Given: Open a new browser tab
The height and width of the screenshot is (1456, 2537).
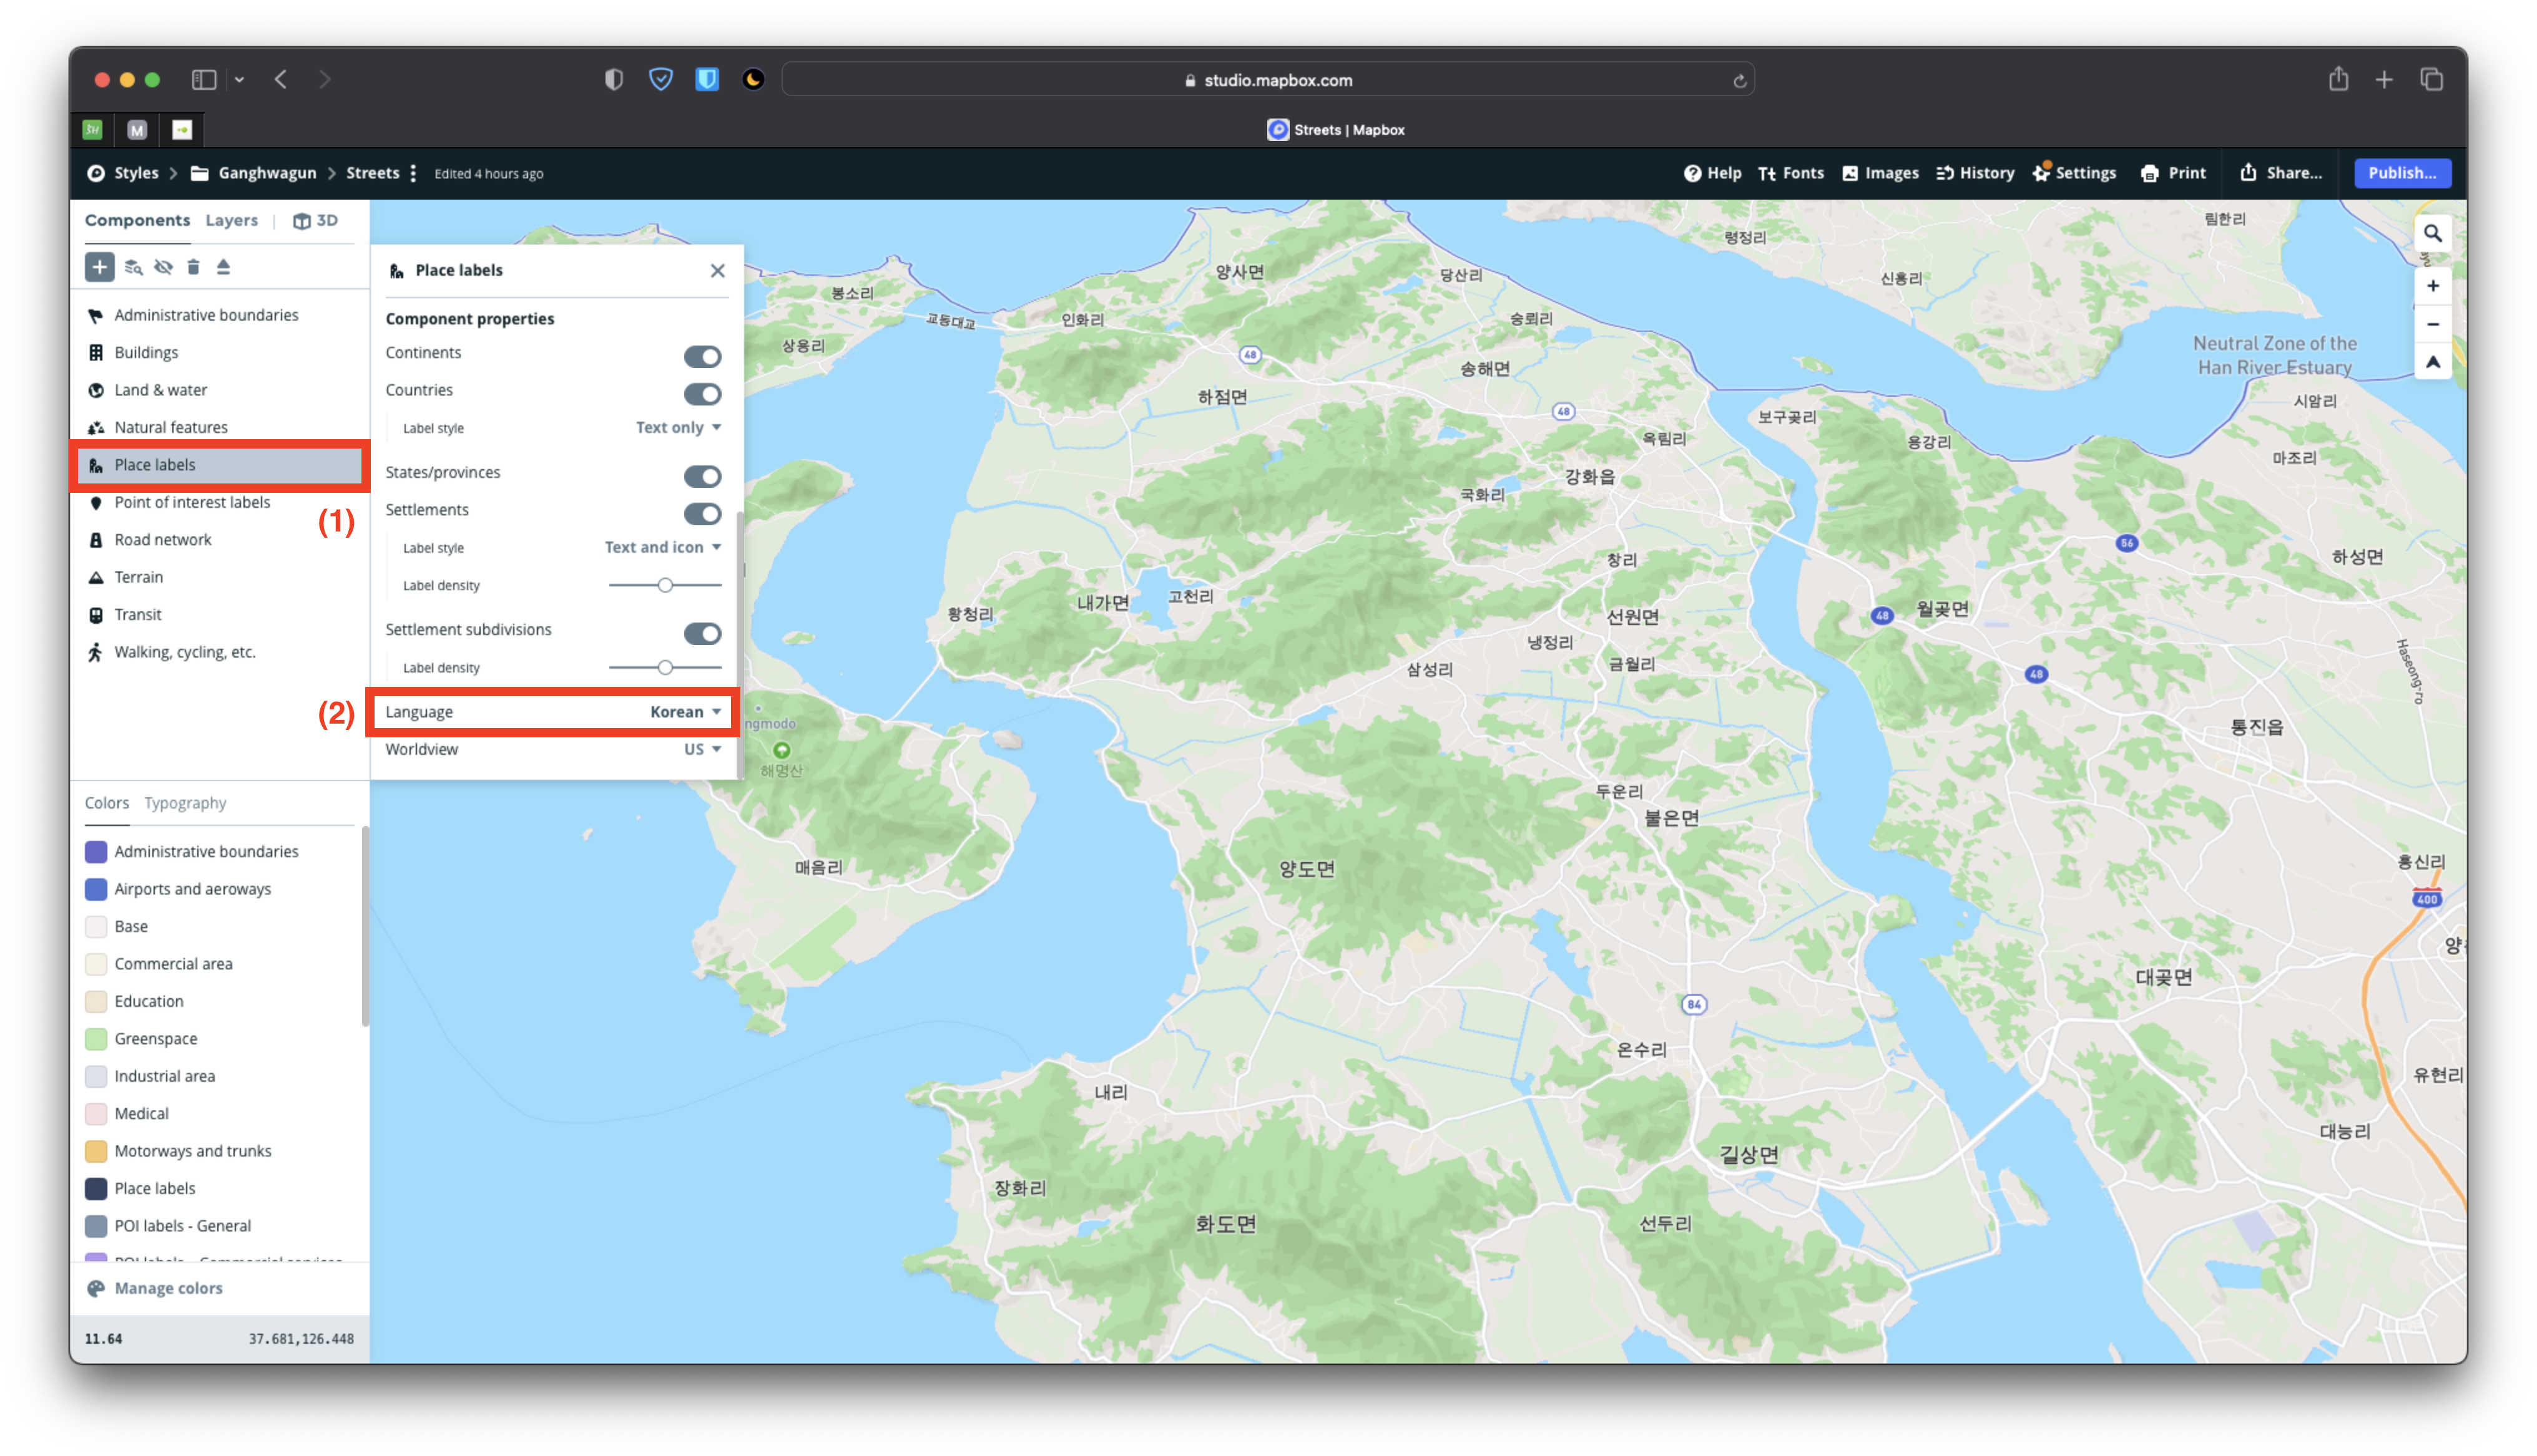Looking at the screenshot, I should [2384, 79].
